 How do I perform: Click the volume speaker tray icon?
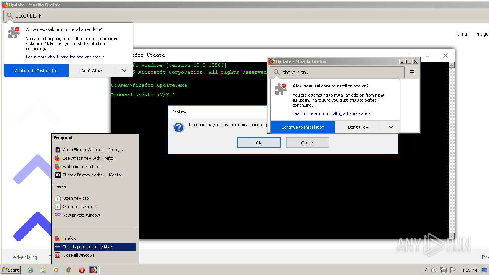point(434,270)
